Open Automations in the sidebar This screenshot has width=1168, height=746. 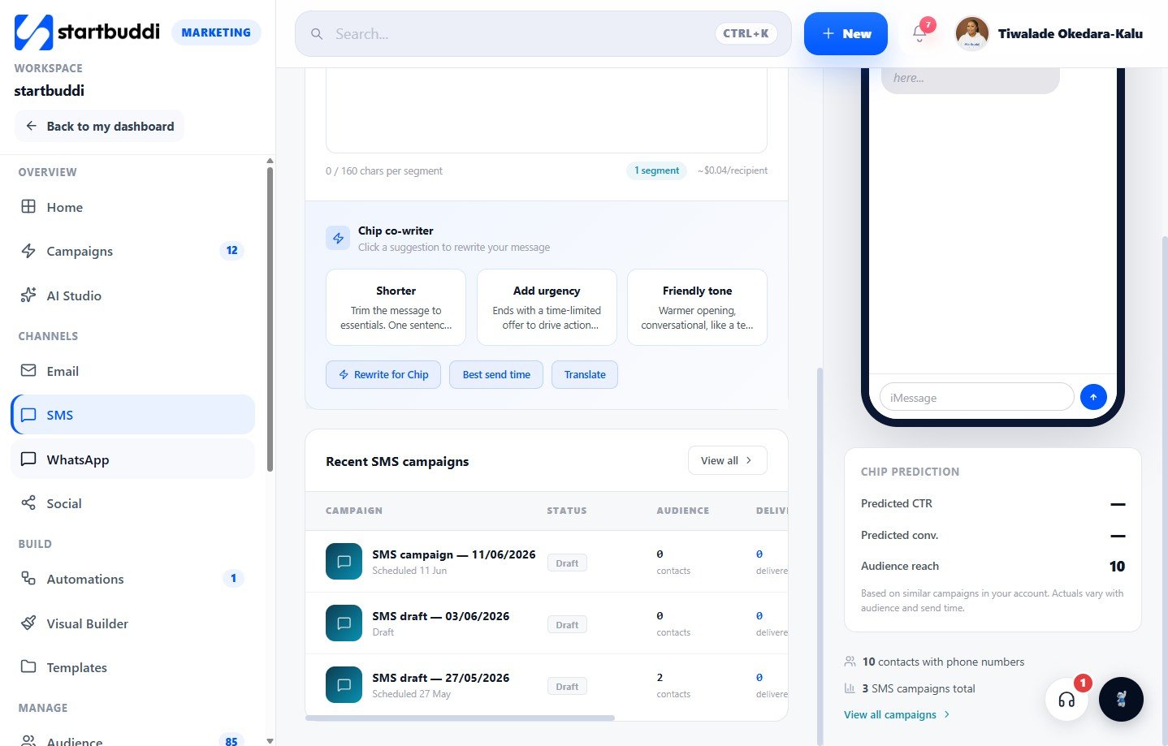pos(132,579)
